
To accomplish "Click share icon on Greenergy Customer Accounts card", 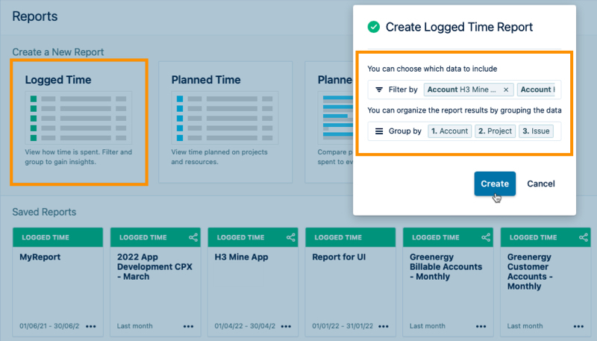I will coord(584,237).
